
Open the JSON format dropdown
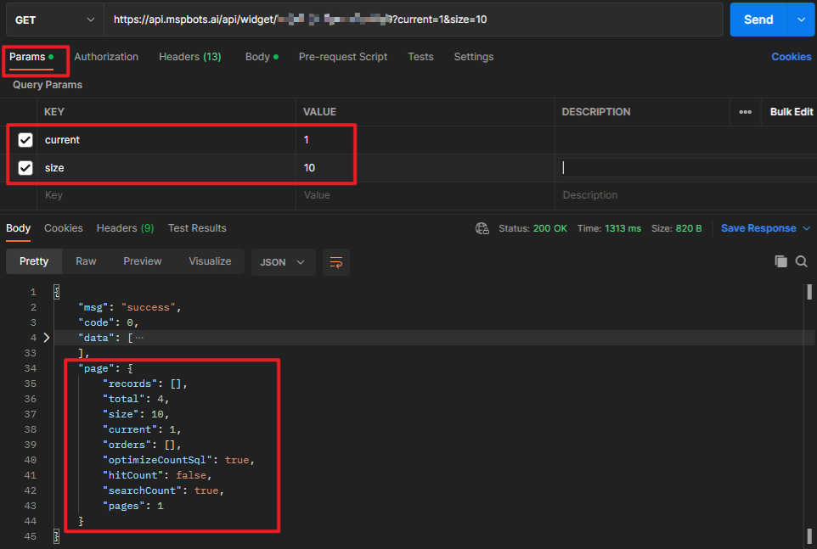pyautogui.click(x=283, y=262)
